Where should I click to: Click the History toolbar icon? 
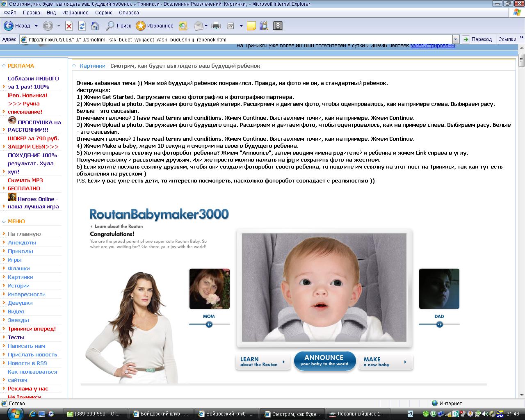pyautogui.click(x=183, y=26)
